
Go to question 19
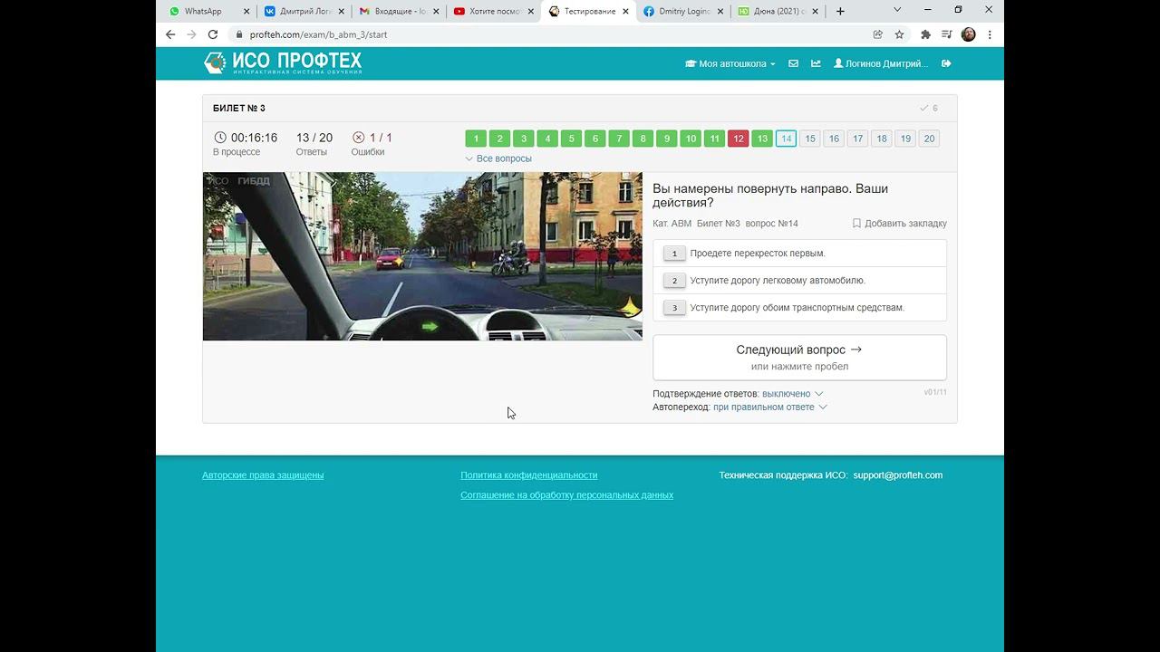click(905, 139)
